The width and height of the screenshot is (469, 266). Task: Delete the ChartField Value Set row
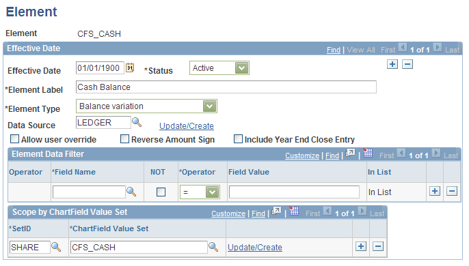pyautogui.click(x=378, y=246)
